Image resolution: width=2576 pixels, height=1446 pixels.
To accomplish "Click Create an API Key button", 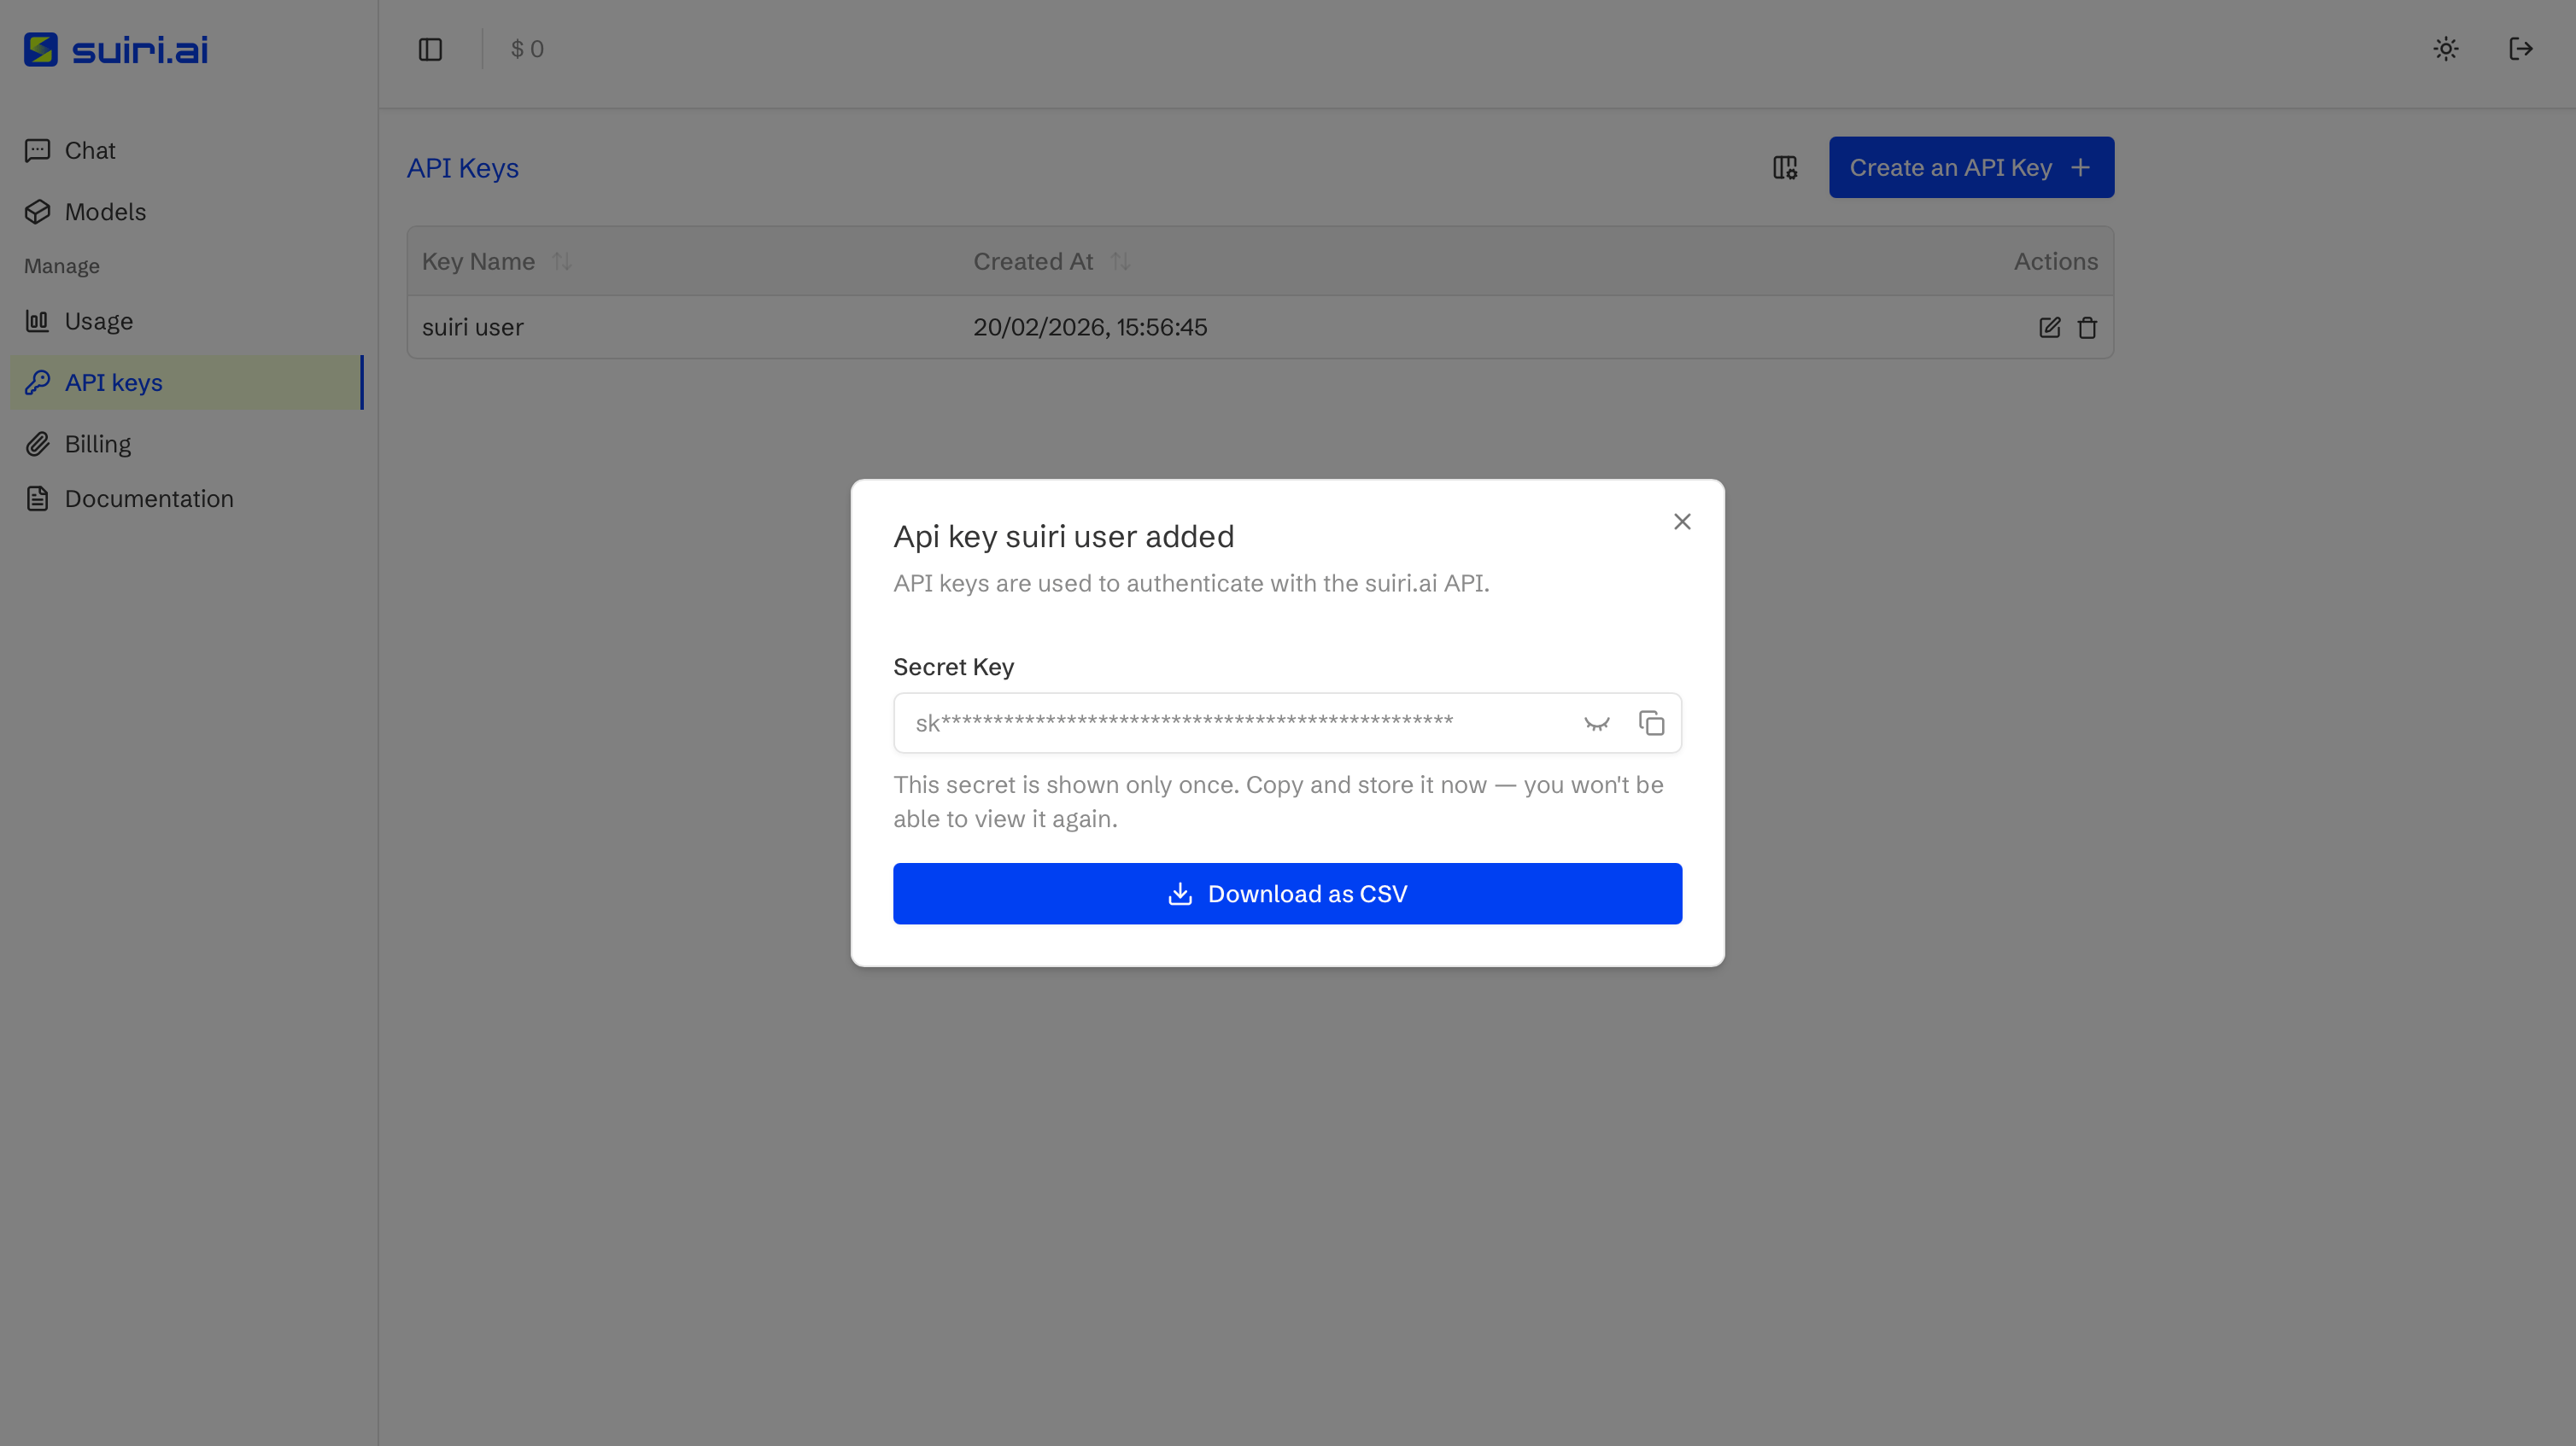I will point(1971,168).
